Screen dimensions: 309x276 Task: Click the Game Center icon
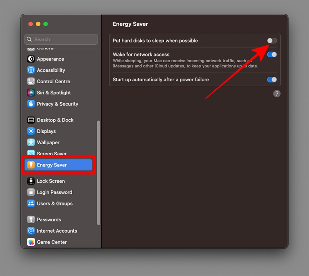31,242
